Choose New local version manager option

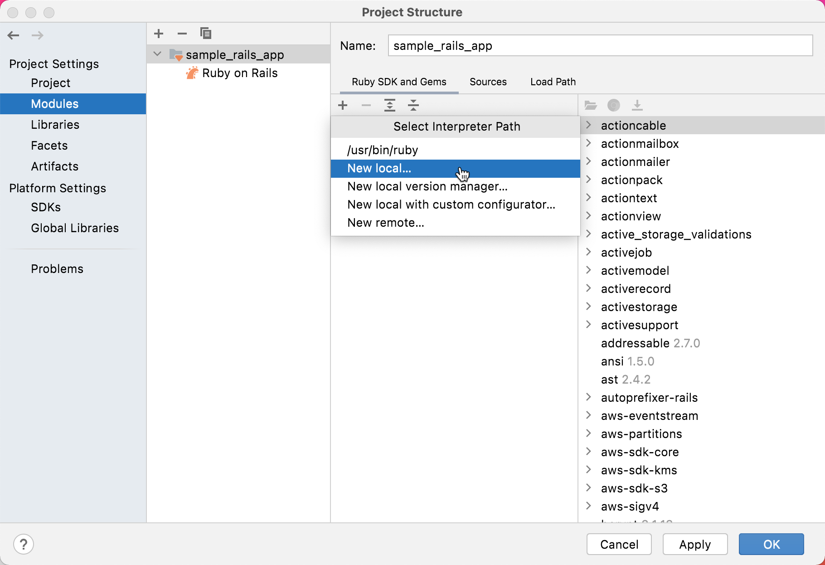(x=427, y=186)
